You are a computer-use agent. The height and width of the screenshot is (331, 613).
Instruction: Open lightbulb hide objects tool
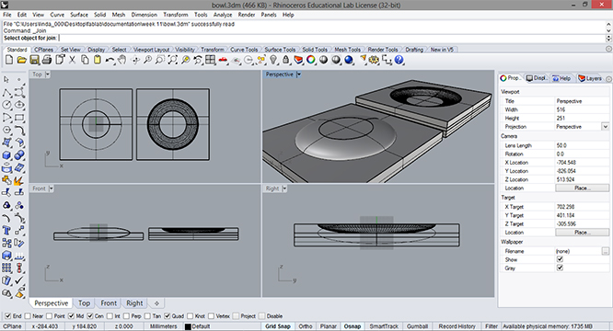(x=273, y=60)
